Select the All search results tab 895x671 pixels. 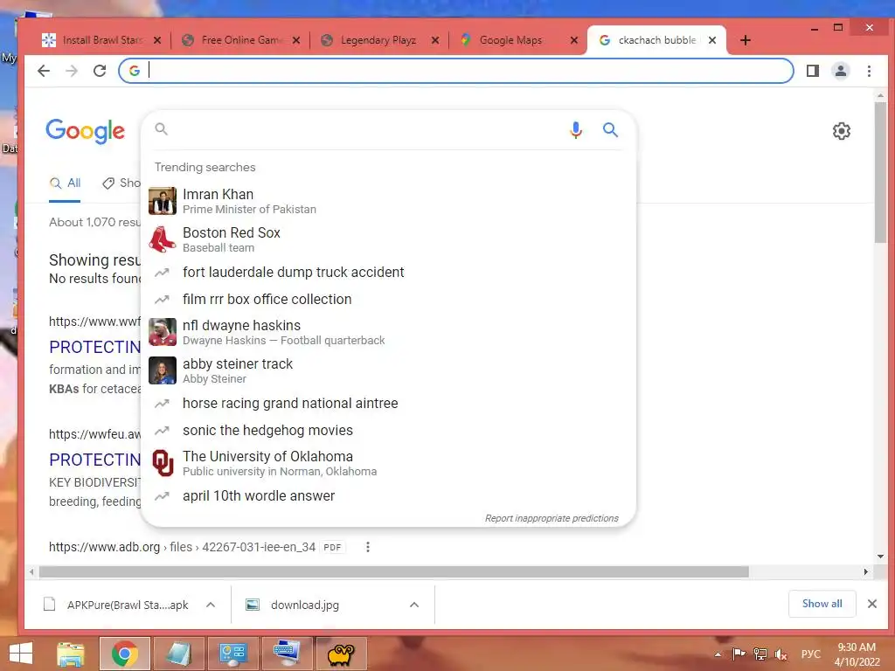(x=65, y=183)
